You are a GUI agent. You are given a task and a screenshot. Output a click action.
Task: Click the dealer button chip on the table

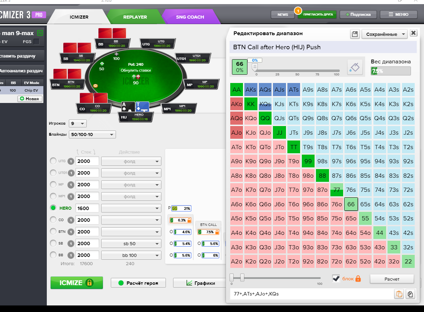click(96, 85)
